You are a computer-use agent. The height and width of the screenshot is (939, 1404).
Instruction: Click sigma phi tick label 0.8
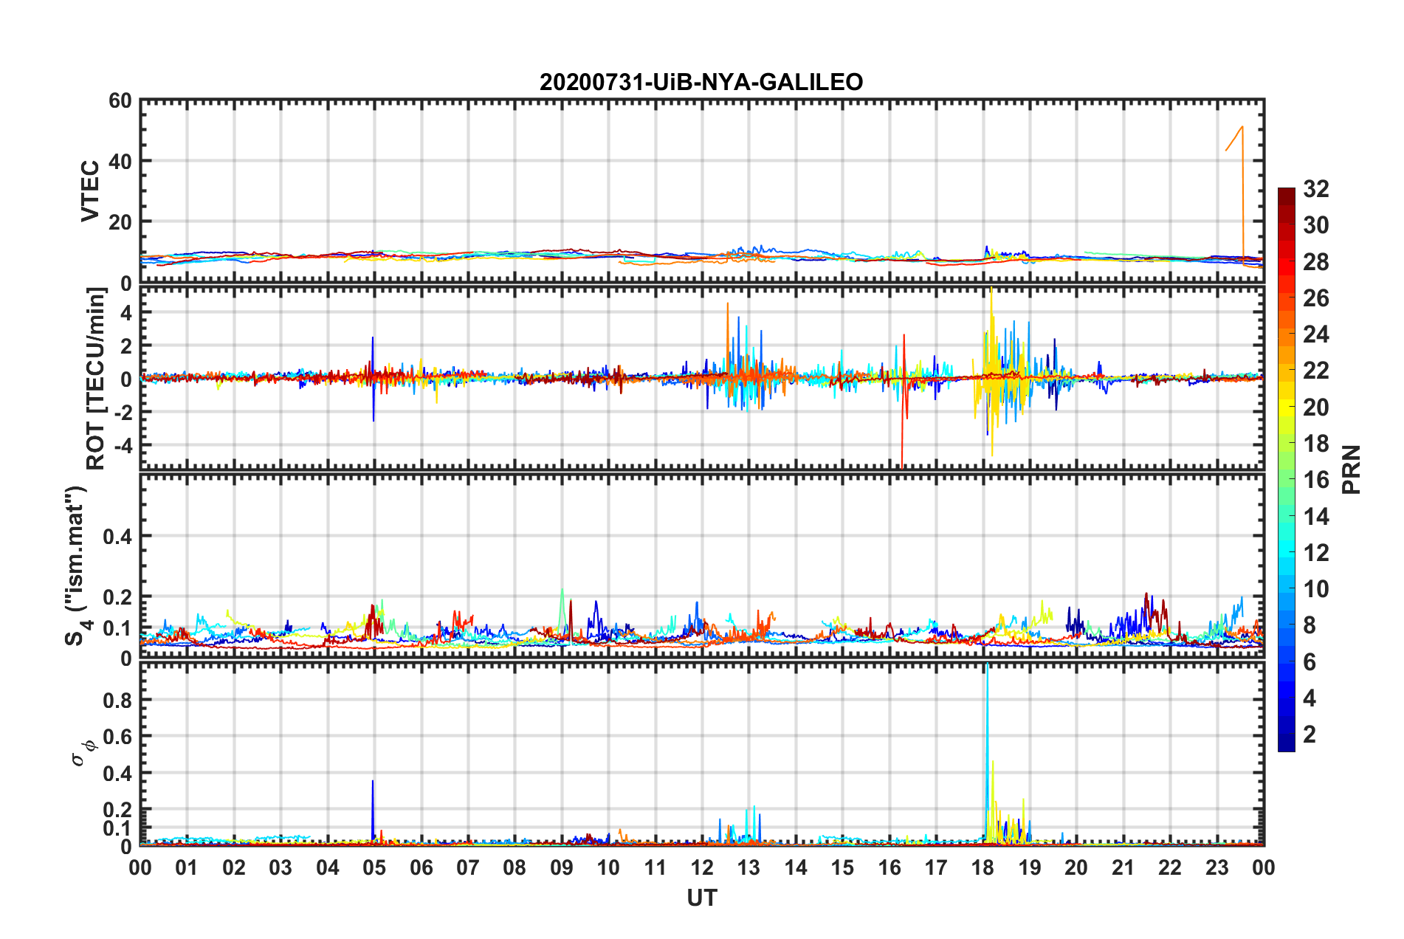click(x=117, y=700)
